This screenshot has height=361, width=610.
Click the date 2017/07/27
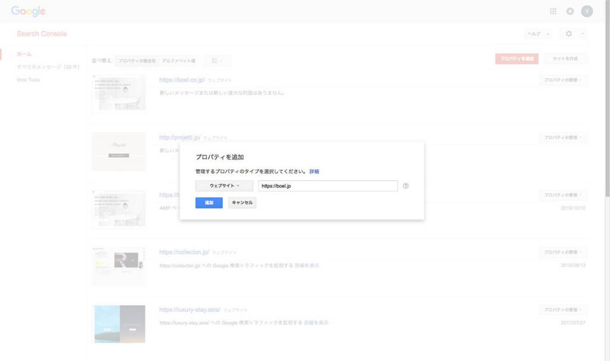pyautogui.click(x=573, y=323)
